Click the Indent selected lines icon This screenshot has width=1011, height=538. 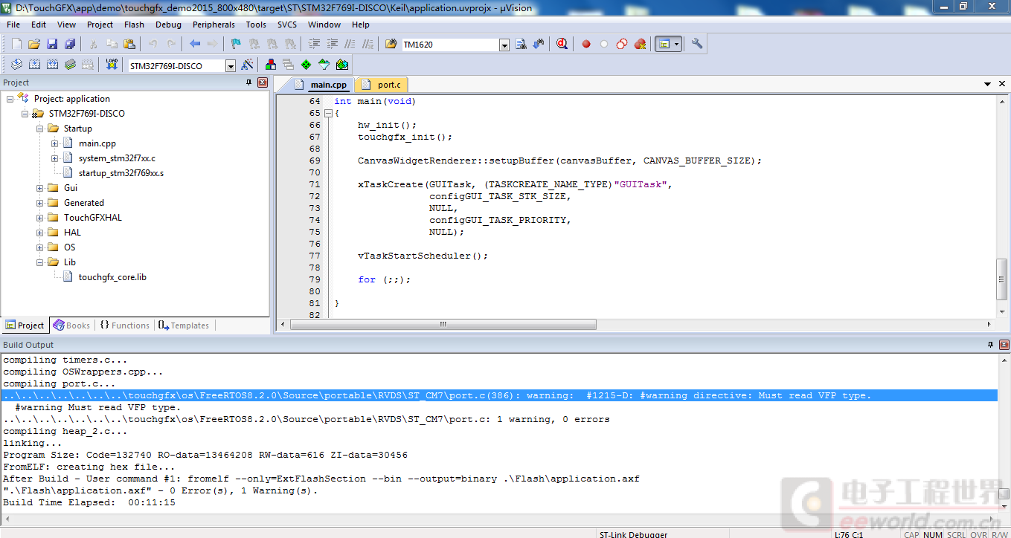314,44
